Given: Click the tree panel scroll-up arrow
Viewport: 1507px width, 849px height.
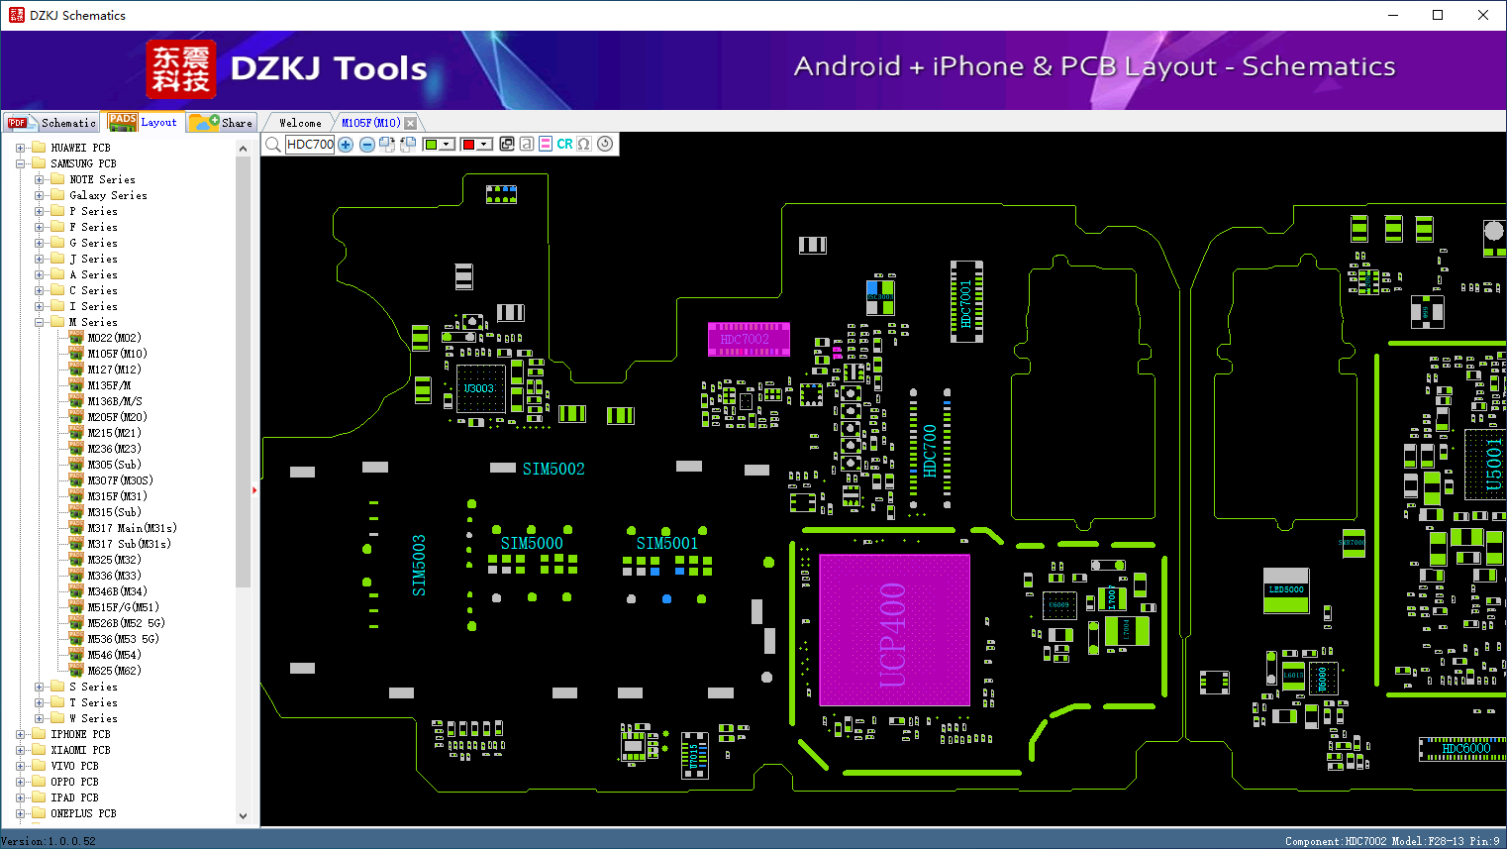Looking at the screenshot, I should [243, 149].
